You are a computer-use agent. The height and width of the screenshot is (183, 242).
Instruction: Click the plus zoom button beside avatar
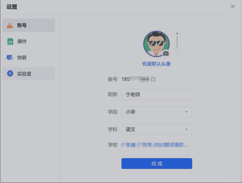(x=177, y=34)
